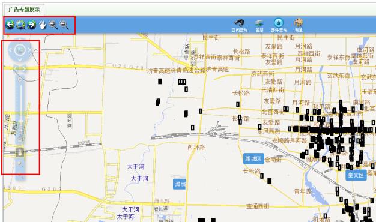The height and width of the screenshot is (222, 376).
Task: Open the 空间查询 spatial query tool
Action: tap(239, 25)
